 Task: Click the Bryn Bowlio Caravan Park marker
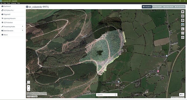[x=158, y=71]
